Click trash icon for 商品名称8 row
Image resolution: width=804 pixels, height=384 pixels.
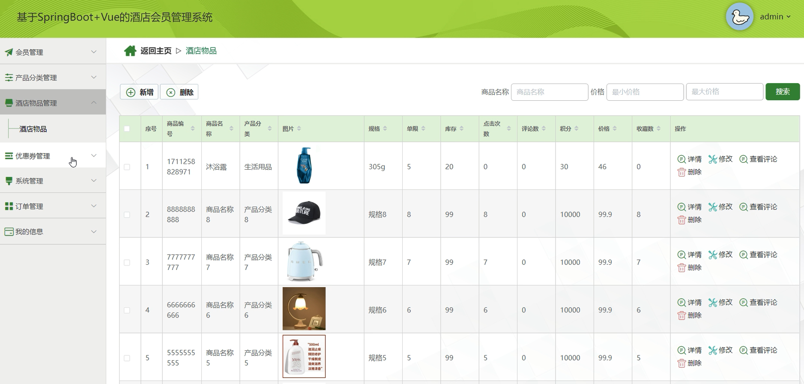pos(681,220)
